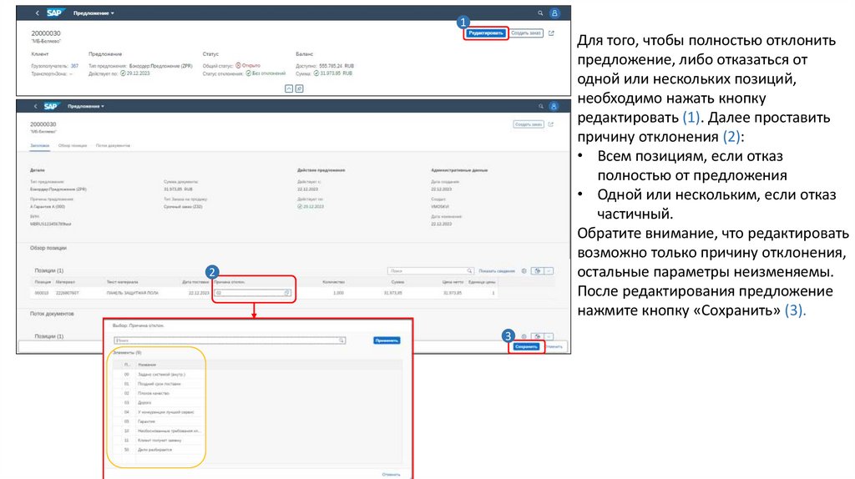Click material number 2226807607 cell
The width and height of the screenshot is (855, 479).
pyautogui.click(x=67, y=293)
